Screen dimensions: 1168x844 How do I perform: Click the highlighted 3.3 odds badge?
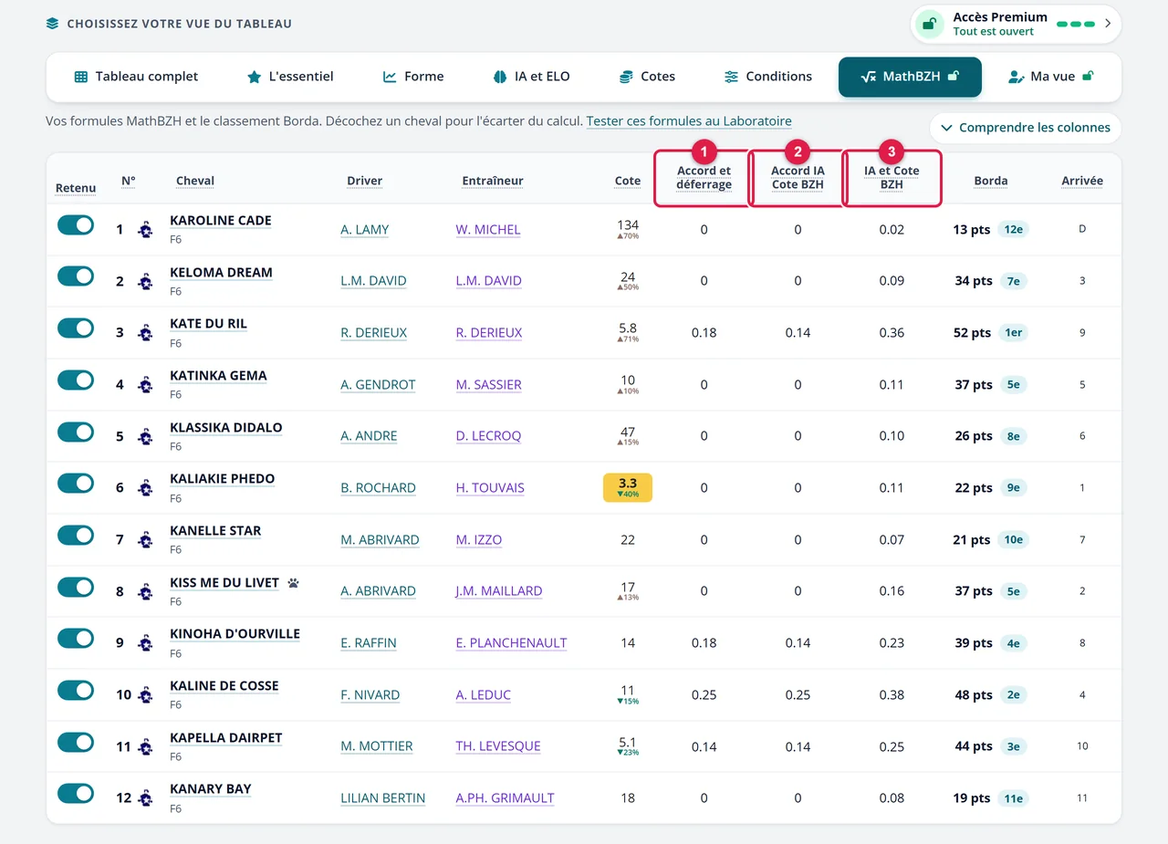point(628,487)
